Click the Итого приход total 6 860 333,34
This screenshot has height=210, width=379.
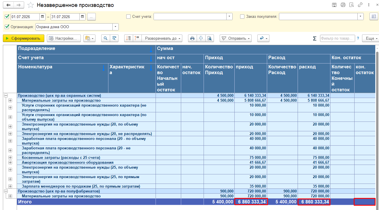(x=251, y=202)
